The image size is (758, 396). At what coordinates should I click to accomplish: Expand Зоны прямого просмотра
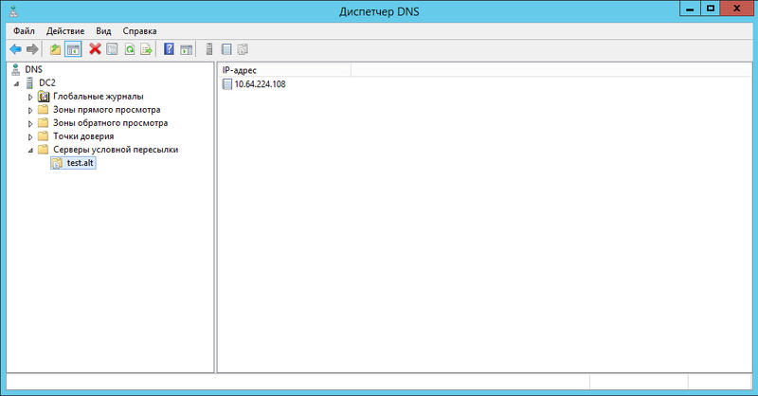pos(30,110)
